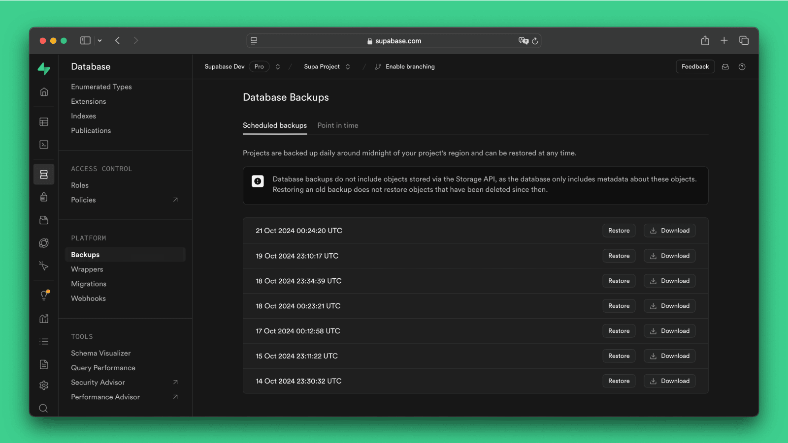This screenshot has width=788, height=443.
Task: Open Indexes in Database menu
Action: pyautogui.click(x=84, y=116)
